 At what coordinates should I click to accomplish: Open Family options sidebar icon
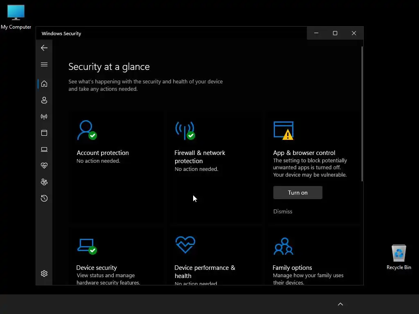click(44, 182)
